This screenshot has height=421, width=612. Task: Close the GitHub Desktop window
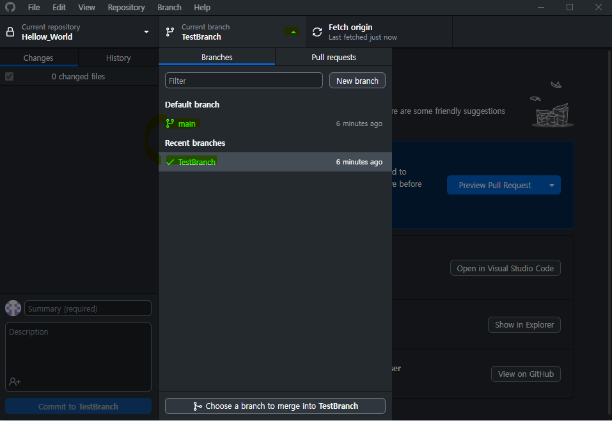click(x=599, y=7)
